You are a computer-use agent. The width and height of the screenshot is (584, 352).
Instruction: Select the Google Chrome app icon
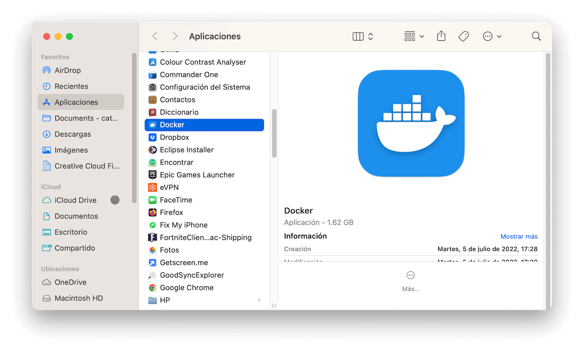pyautogui.click(x=153, y=288)
